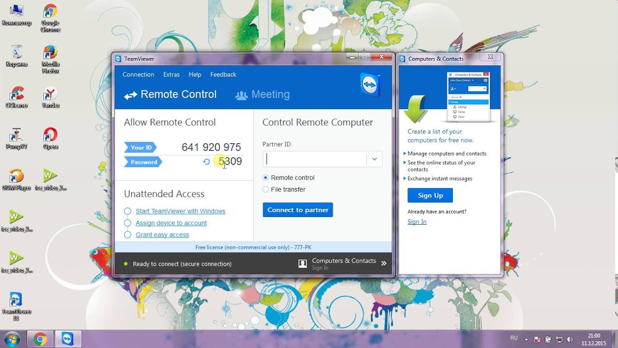Image resolution: width=618 pixels, height=348 pixels.
Task: Click the Sign In link in Computers & Contacts
Action: (x=417, y=222)
